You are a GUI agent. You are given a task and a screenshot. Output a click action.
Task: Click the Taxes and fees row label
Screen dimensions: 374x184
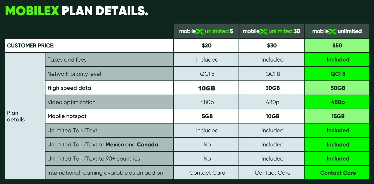pos(67,60)
